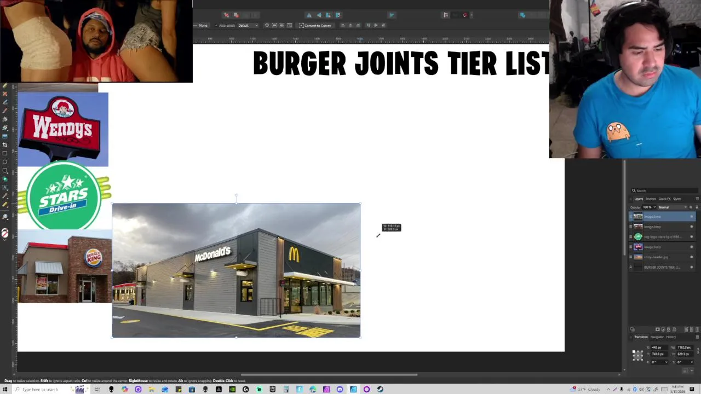Flip the selection horizontally using the toolbar

point(309,15)
